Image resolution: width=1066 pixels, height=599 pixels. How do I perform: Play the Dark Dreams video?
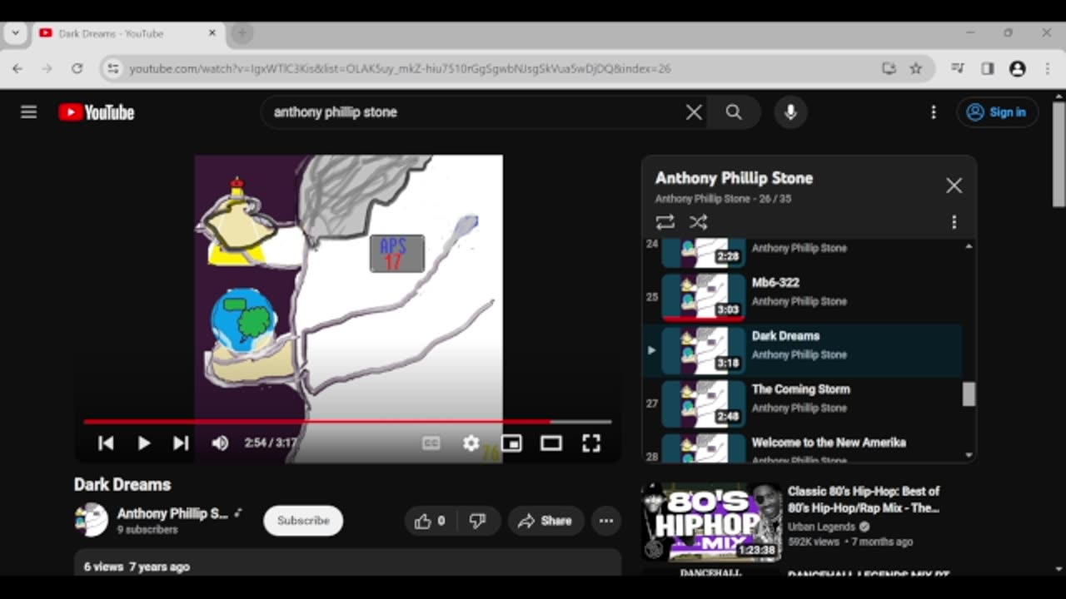[x=143, y=443]
